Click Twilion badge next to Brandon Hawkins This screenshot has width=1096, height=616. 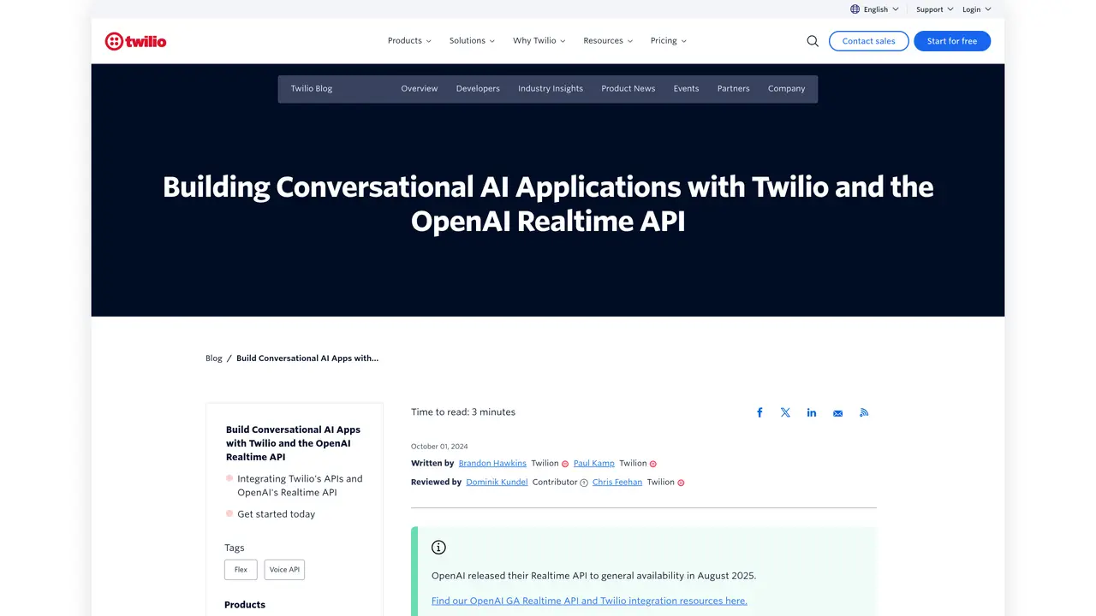pos(565,464)
